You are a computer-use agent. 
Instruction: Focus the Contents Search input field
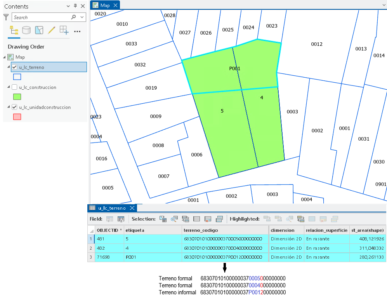(x=42, y=17)
